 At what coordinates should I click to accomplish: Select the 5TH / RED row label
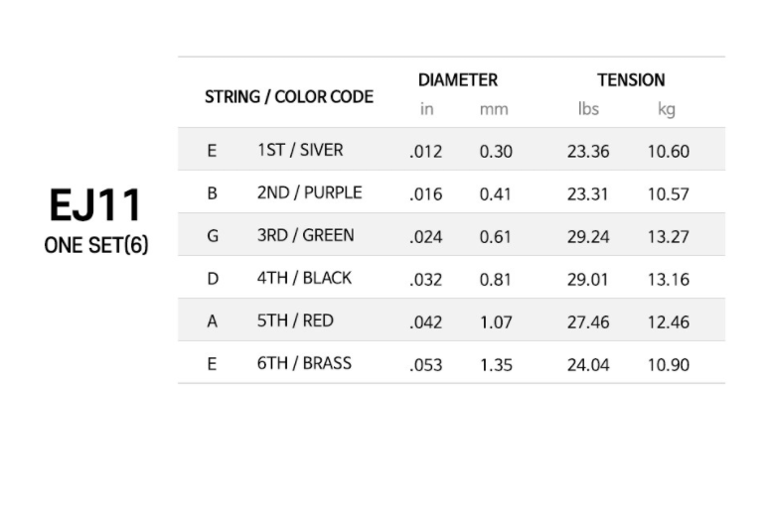click(295, 320)
